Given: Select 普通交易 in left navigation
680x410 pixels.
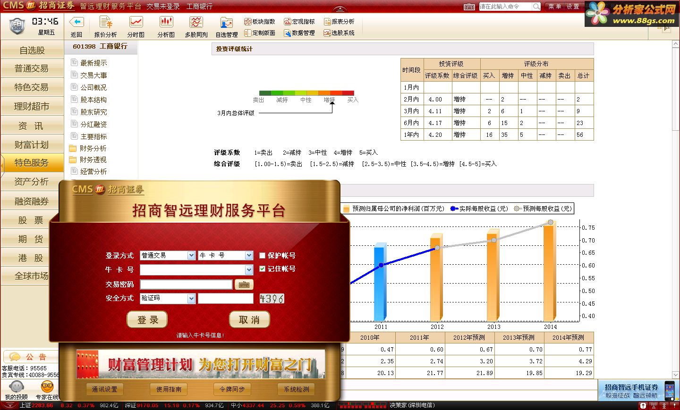Looking at the screenshot, I should coord(32,68).
